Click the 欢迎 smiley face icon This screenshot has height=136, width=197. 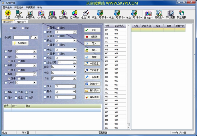click(x=8, y=13)
